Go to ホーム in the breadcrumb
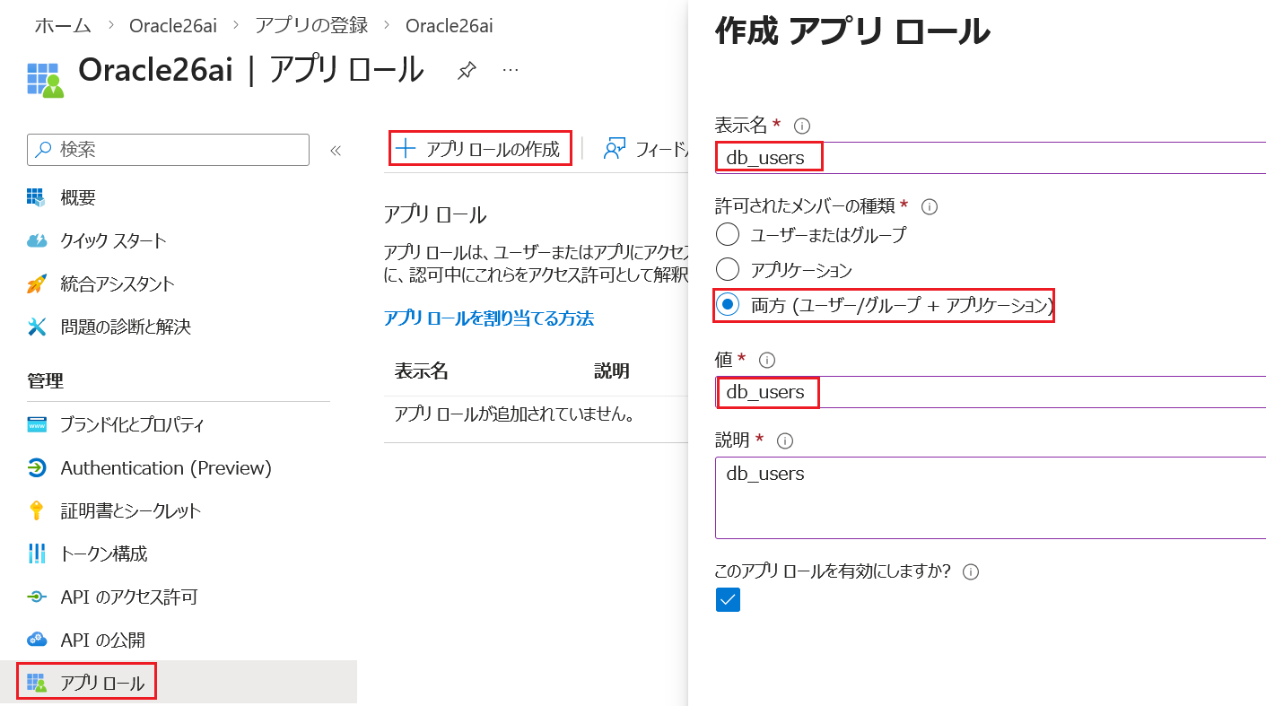 tap(63, 25)
